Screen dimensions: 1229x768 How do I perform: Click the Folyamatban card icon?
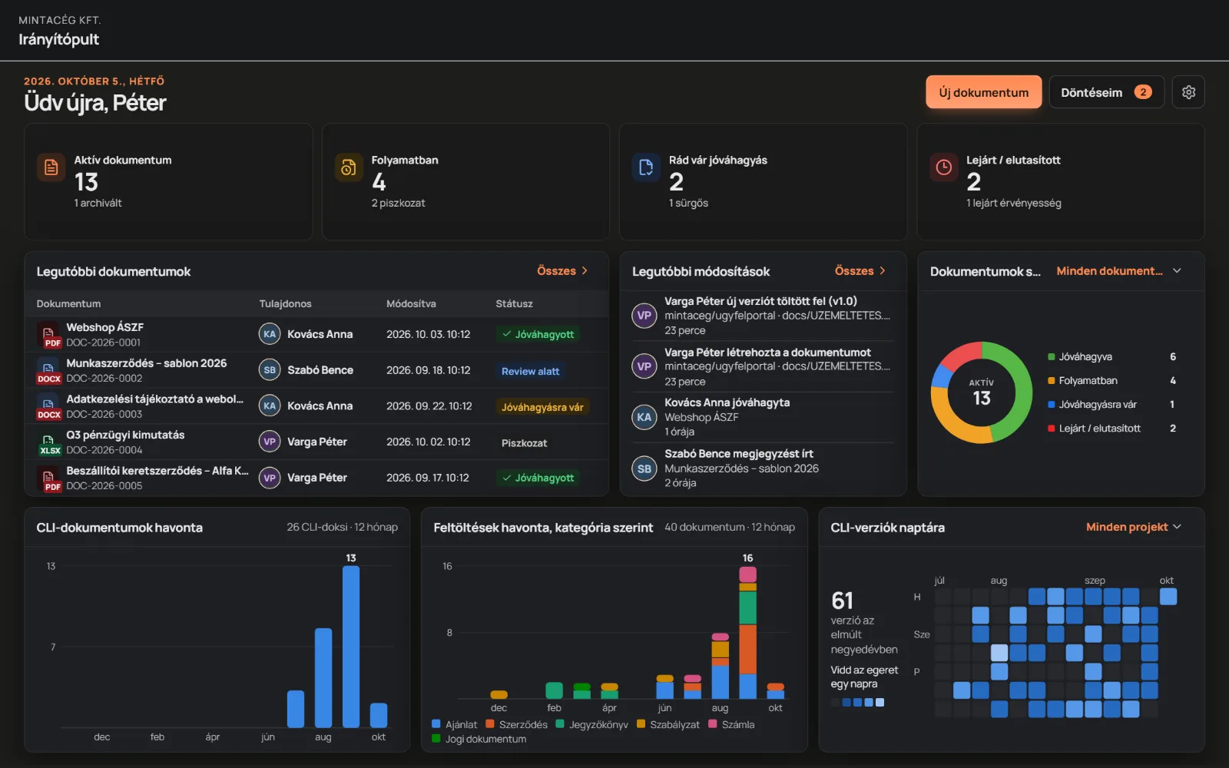(349, 167)
